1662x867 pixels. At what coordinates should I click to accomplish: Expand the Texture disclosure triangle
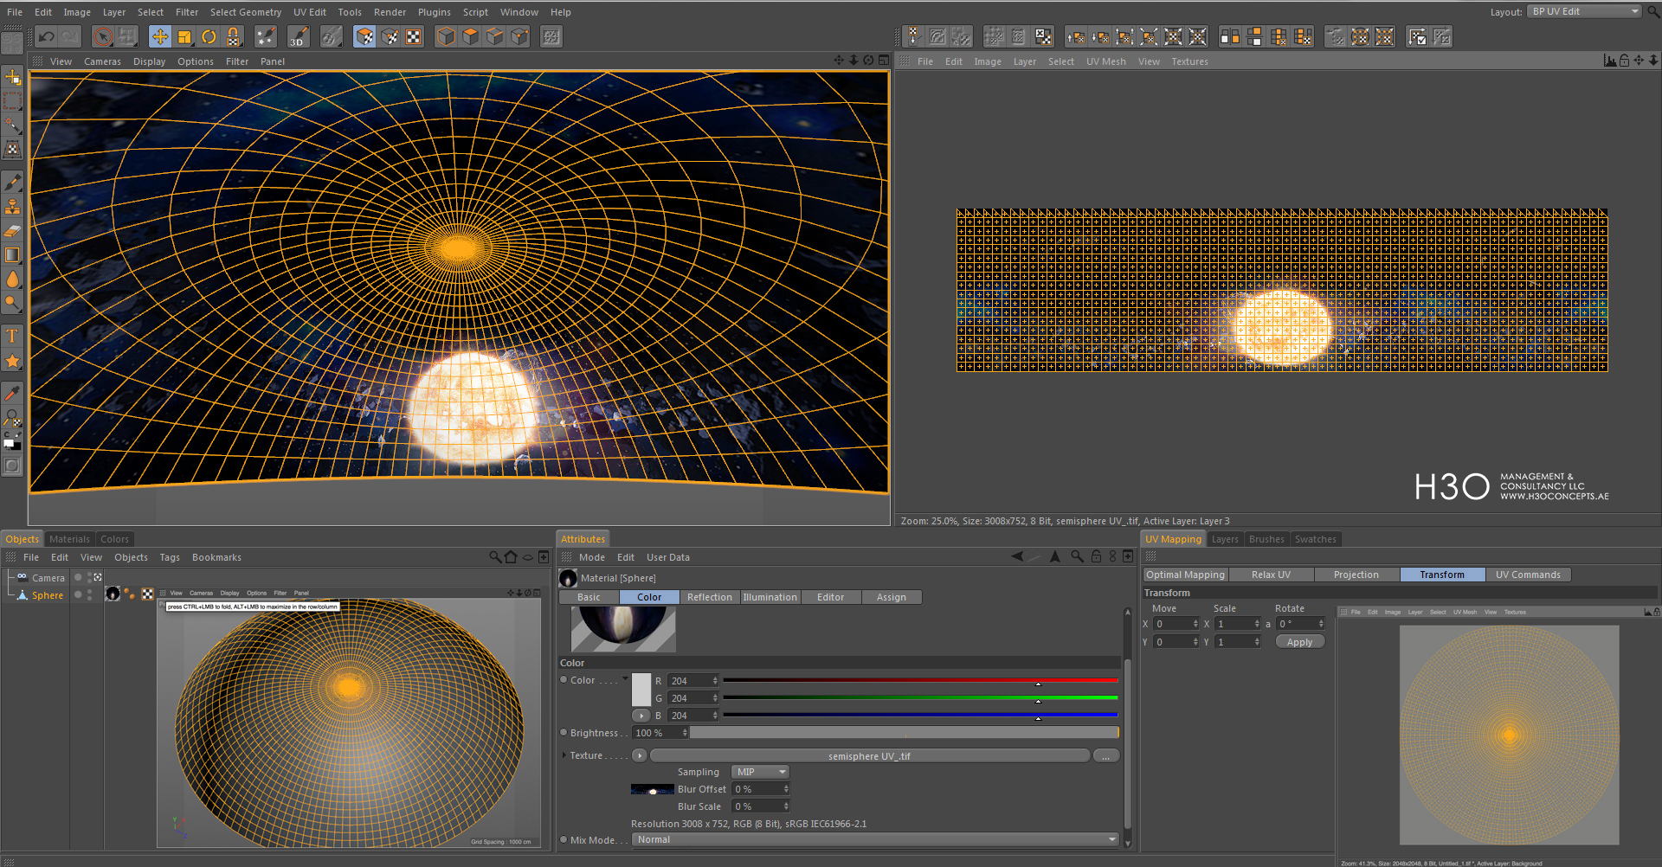[564, 755]
